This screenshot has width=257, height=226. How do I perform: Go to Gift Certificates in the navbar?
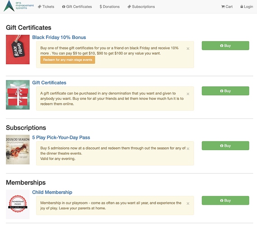[x=77, y=7]
